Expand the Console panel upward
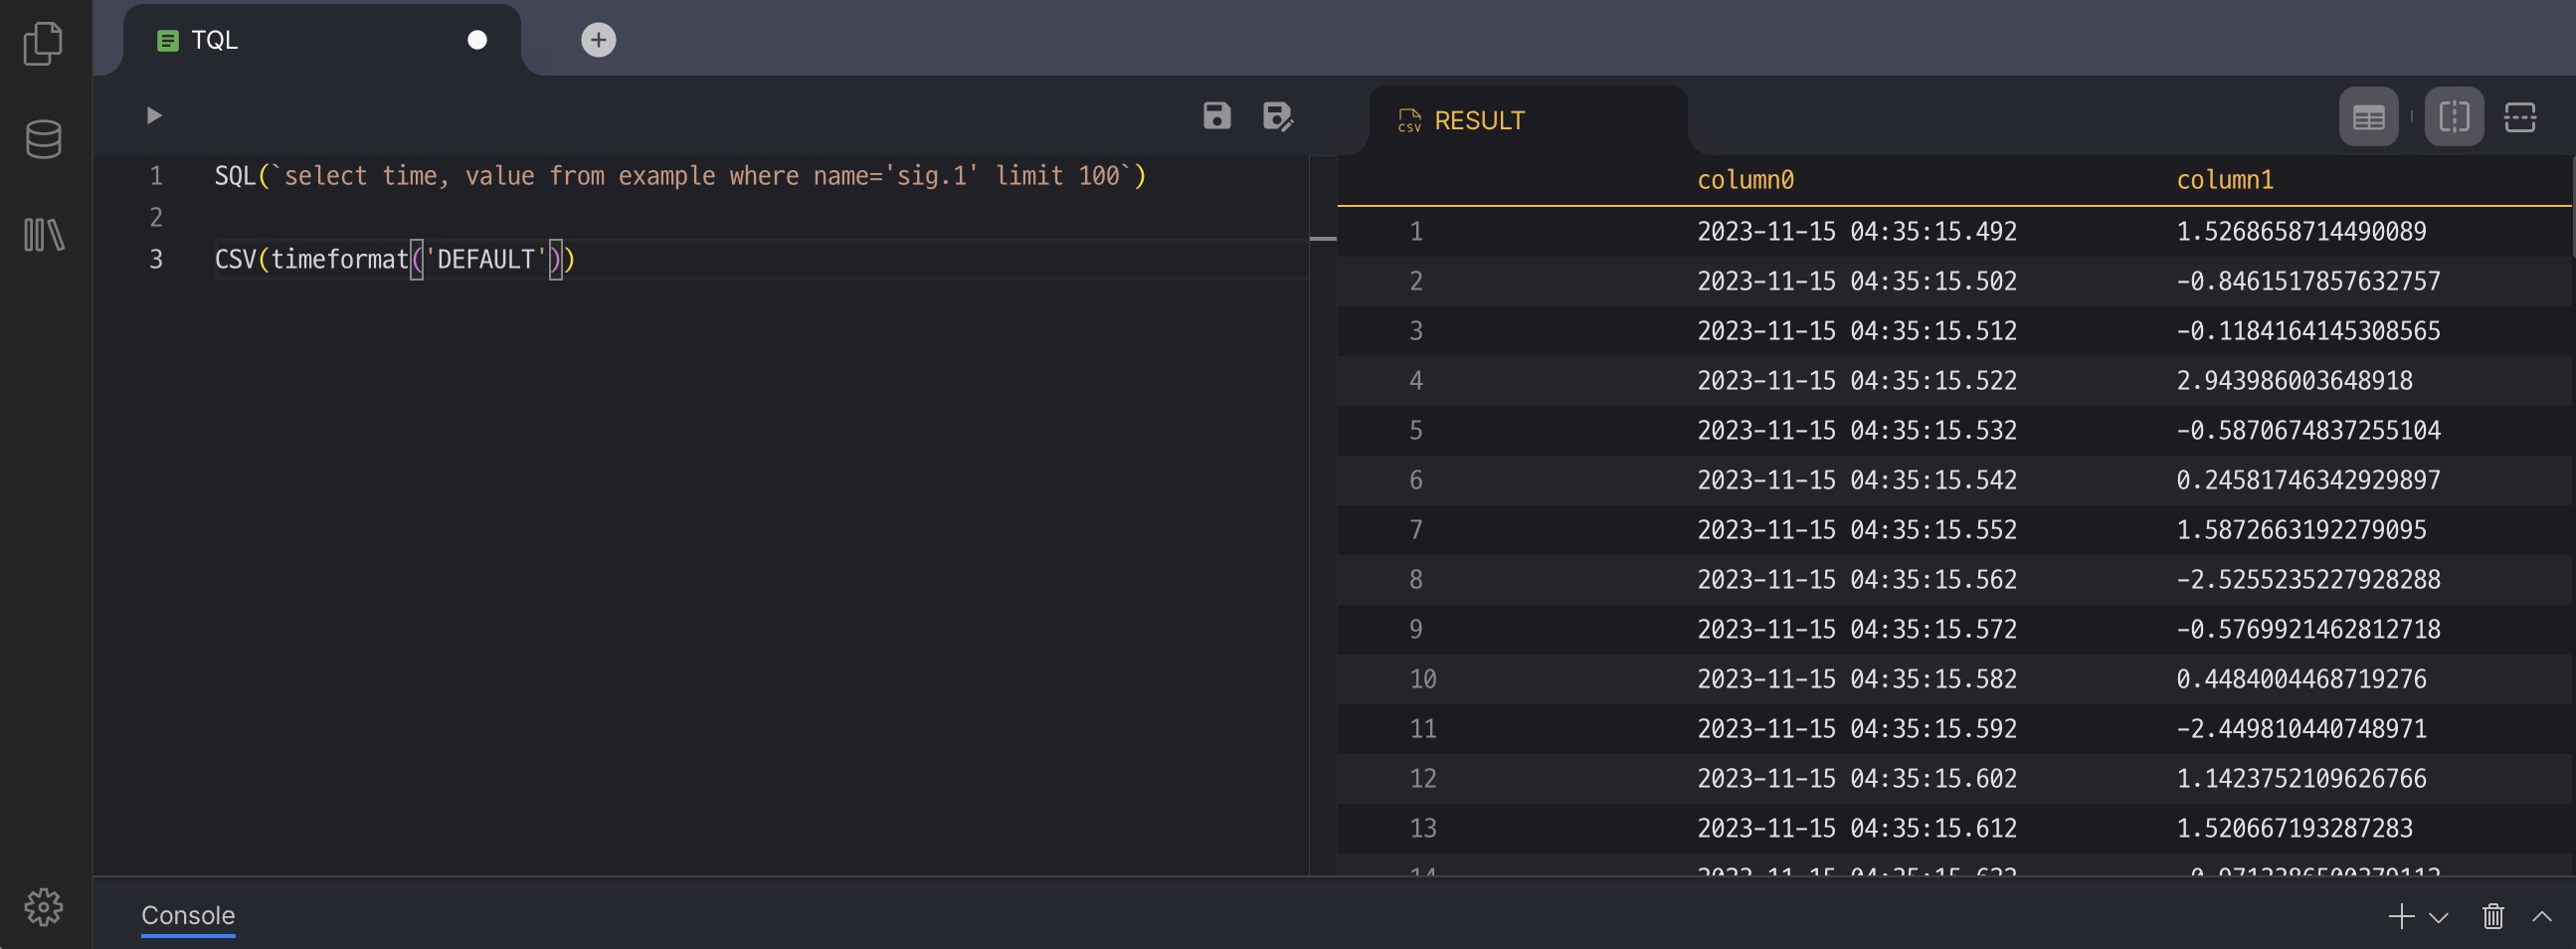 [2541, 916]
